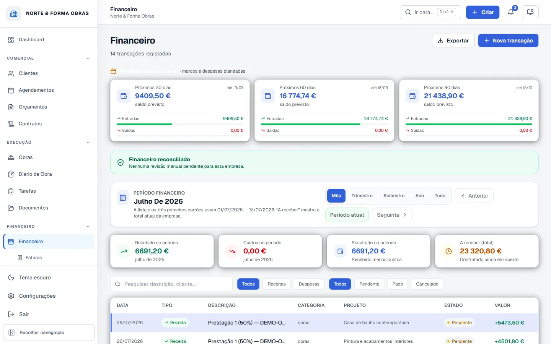This screenshot has height=344, width=551.
Task: Open the notifications bell
Action: pyautogui.click(x=511, y=12)
